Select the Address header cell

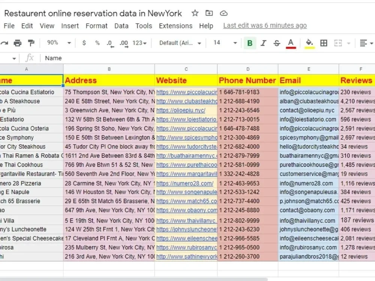click(x=109, y=80)
